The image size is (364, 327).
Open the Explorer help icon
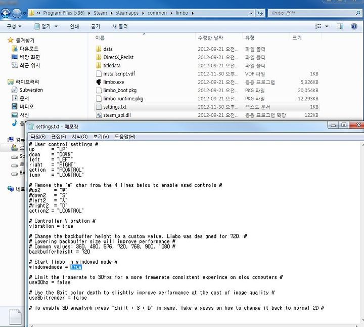pos(354,26)
